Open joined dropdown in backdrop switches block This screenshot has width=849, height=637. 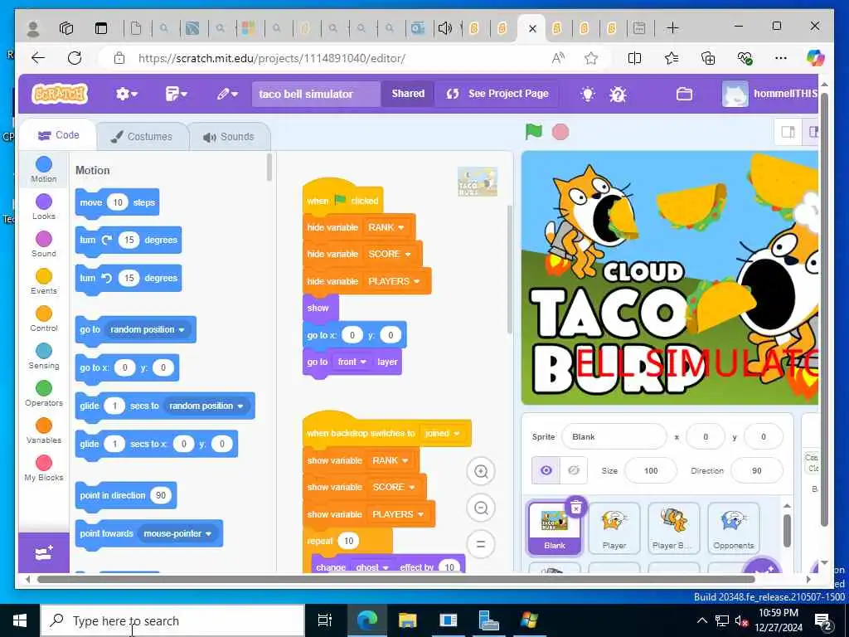point(442,433)
